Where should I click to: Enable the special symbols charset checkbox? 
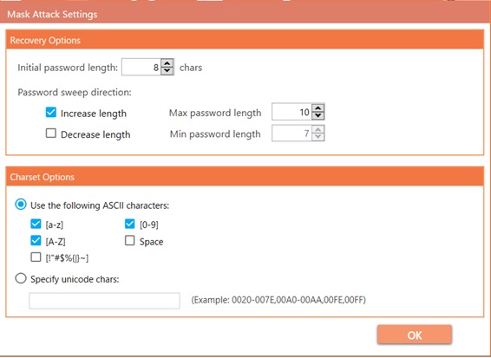36,257
